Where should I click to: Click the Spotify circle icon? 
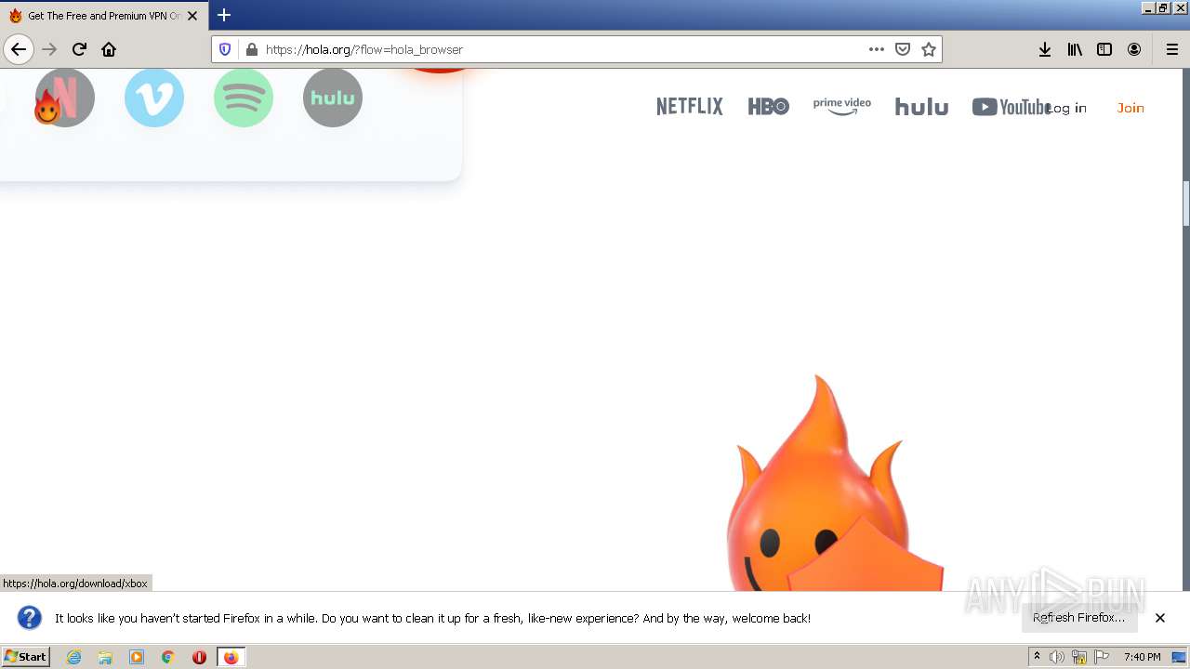(x=244, y=98)
